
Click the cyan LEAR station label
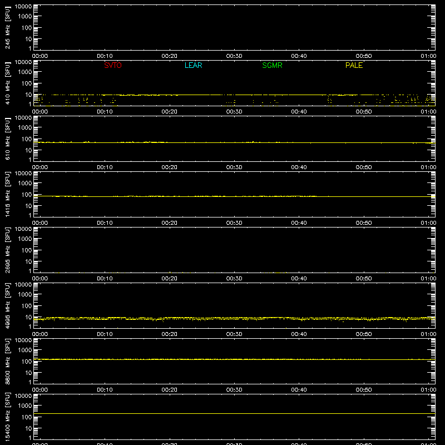[x=193, y=65]
